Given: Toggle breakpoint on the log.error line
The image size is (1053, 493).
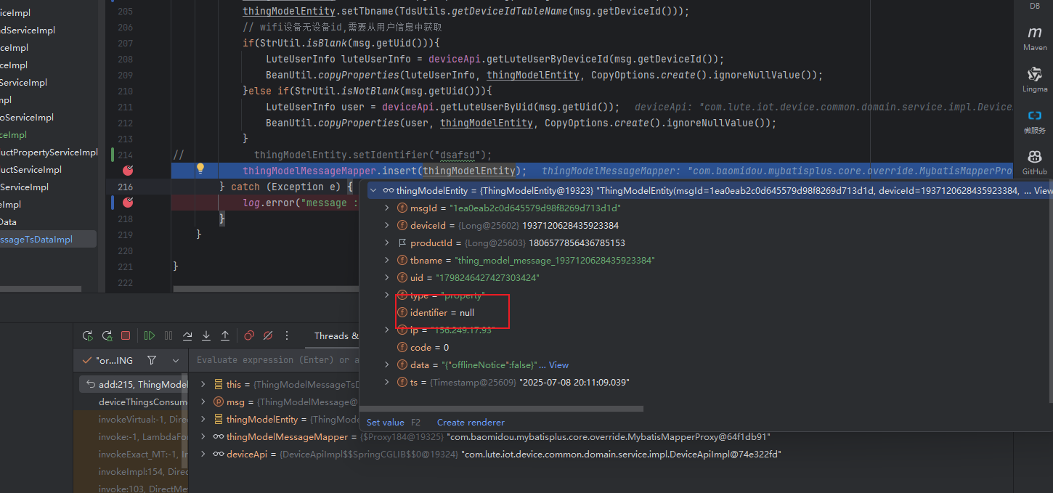Looking at the screenshot, I should (128, 203).
